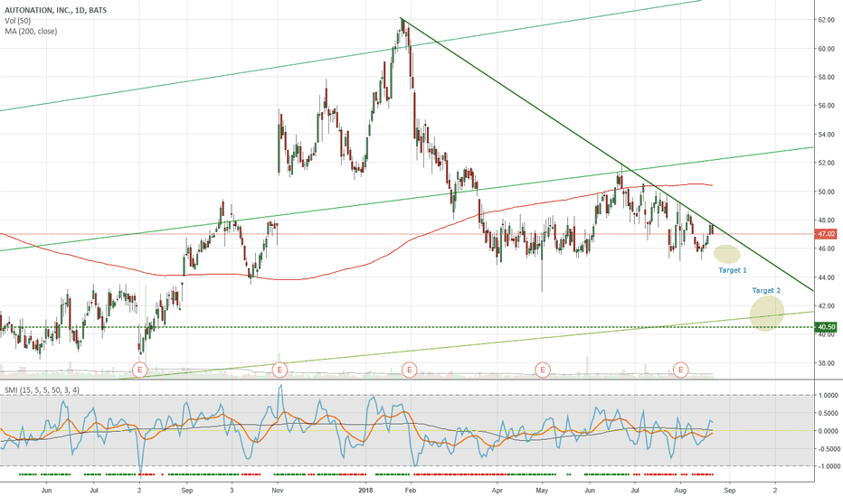Click the AUTONATION, INC., 1D, BATS title
The height and width of the screenshot is (497, 843).
point(55,10)
